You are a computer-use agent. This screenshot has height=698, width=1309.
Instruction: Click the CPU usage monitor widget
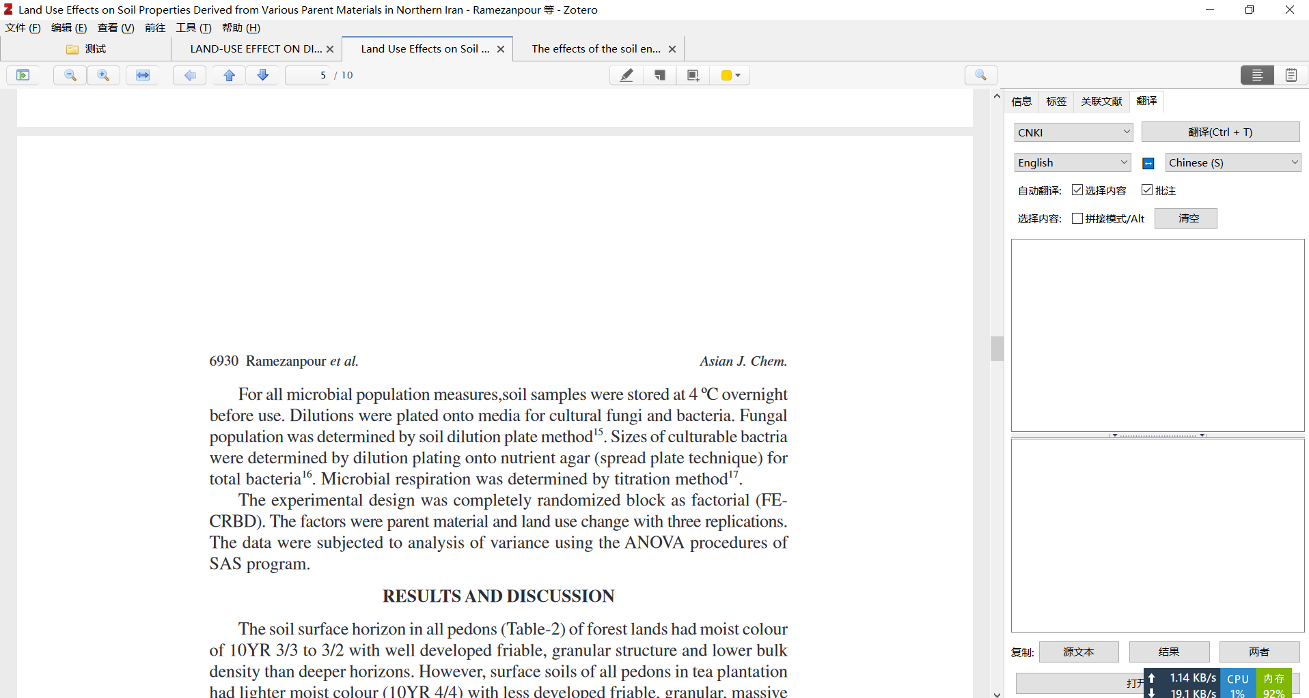point(1238,684)
